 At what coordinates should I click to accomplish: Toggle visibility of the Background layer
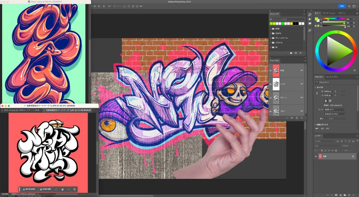[x=316, y=156]
